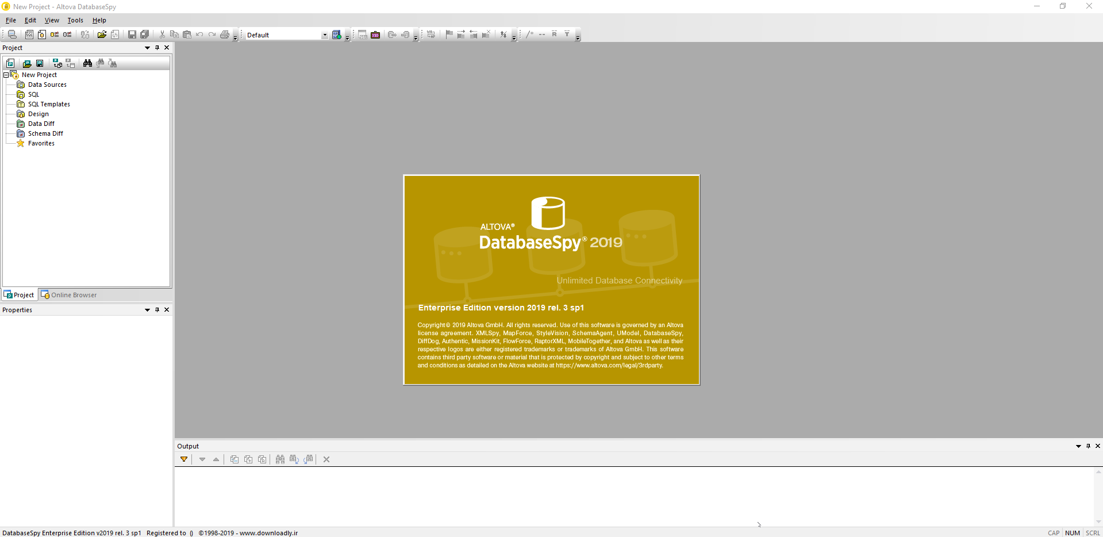Click the Open file folder icon
The image size is (1103, 537).
tap(102, 34)
